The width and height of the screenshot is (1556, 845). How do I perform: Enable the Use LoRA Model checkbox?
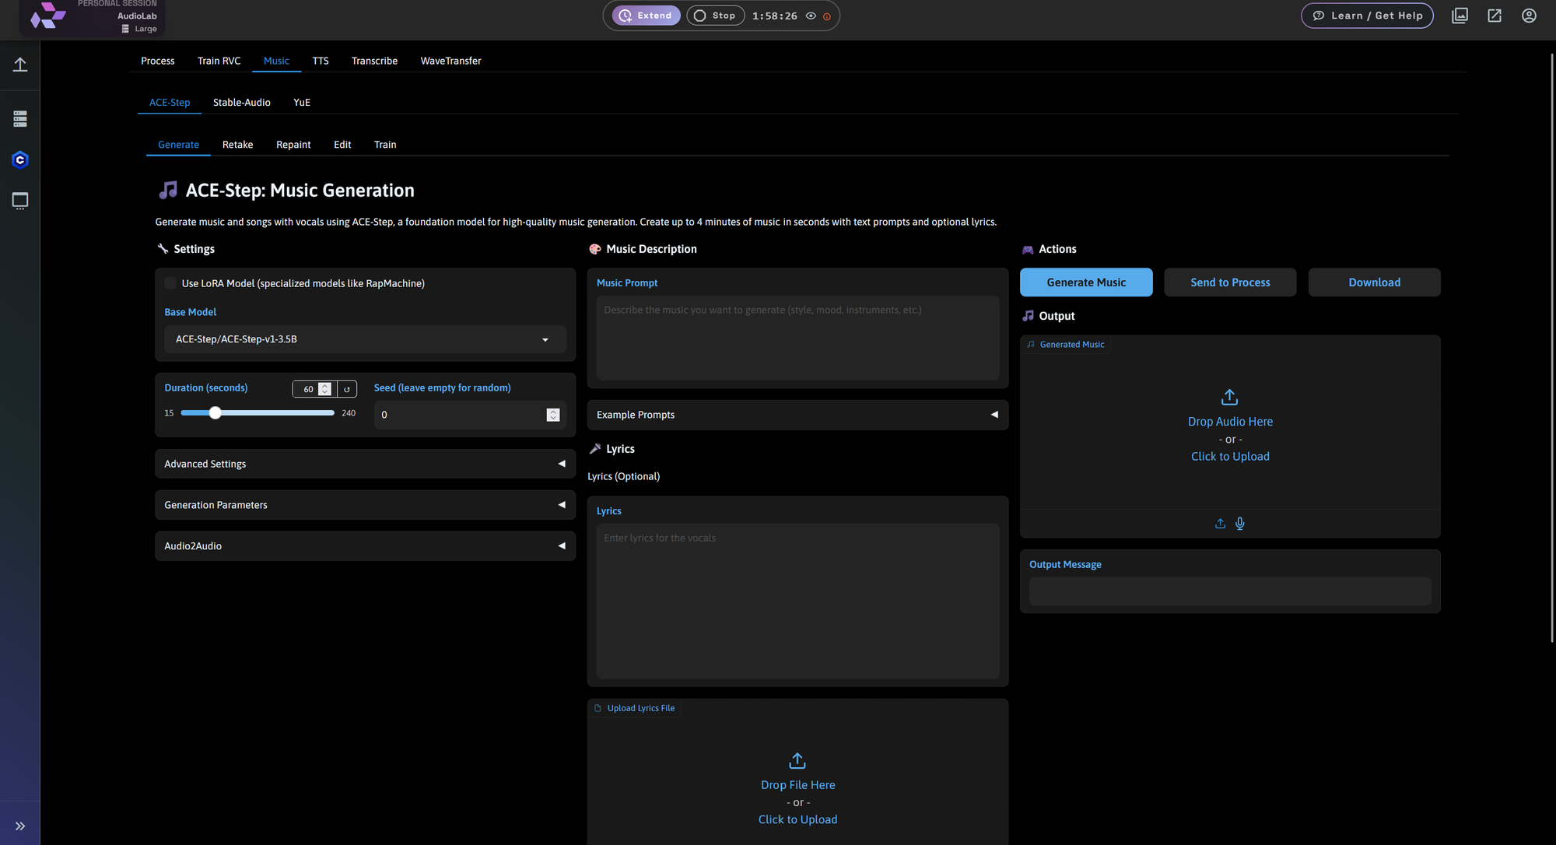pos(170,283)
